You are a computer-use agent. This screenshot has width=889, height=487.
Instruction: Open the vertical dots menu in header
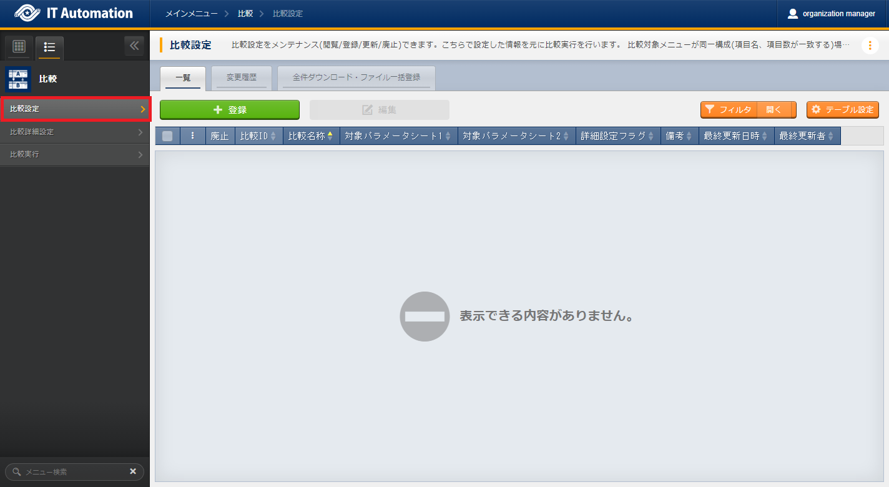(x=870, y=46)
